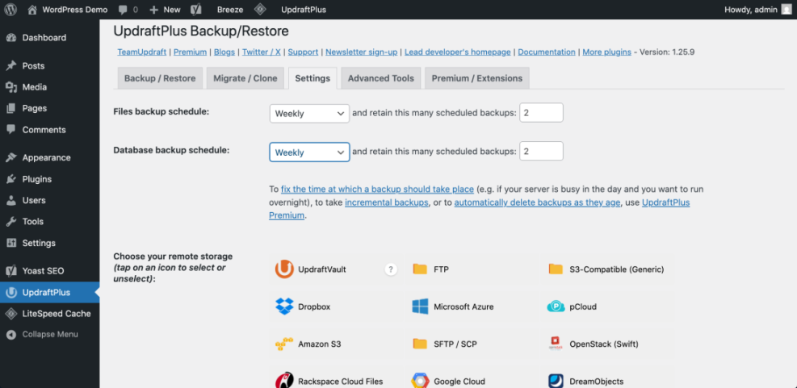This screenshot has height=388, width=797.
Task: Click the Posts pin icon in sidebar
Action: [x=11, y=66]
